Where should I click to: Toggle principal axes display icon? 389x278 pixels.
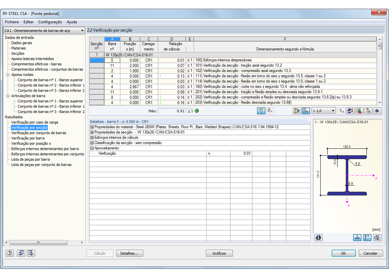(x=367, y=238)
